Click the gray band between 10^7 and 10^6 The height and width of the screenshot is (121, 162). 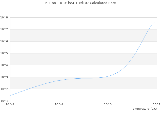point(76,35)
